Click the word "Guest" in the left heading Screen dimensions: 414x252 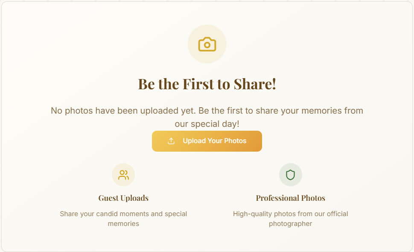point(108,198)
